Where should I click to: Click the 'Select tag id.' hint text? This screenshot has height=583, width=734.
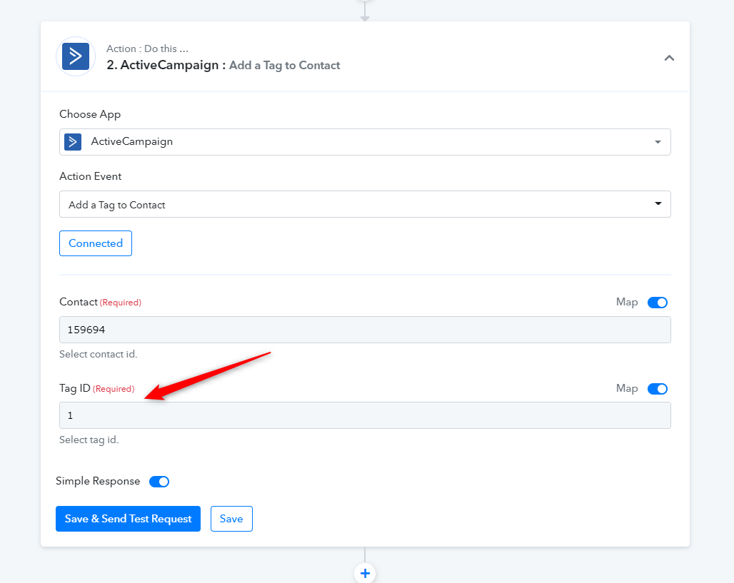(89, 440)
